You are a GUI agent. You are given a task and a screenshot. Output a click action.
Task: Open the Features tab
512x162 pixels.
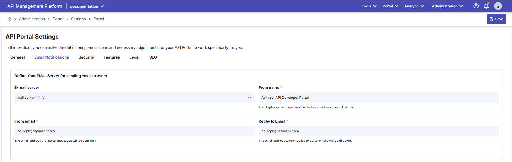click(112, 57)
